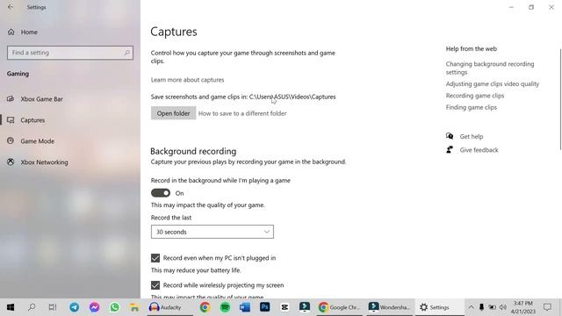This screenshot has height=316, width=562.
Task: Open CapCut from the taskbar
Action: pyautogui.click(x=285, y=307)
